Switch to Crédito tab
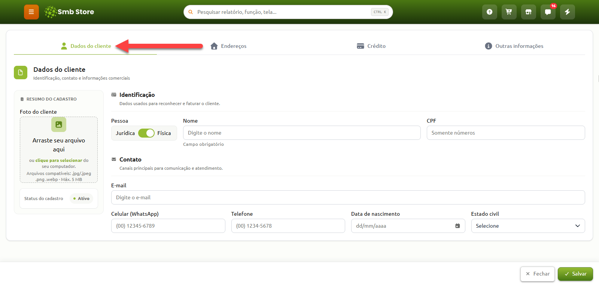This screenshot has height=286, width=599. [x=371, y=46]
